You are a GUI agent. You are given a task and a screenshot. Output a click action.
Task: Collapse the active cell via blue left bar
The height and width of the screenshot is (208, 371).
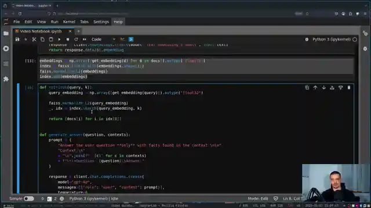pos(18,138)
